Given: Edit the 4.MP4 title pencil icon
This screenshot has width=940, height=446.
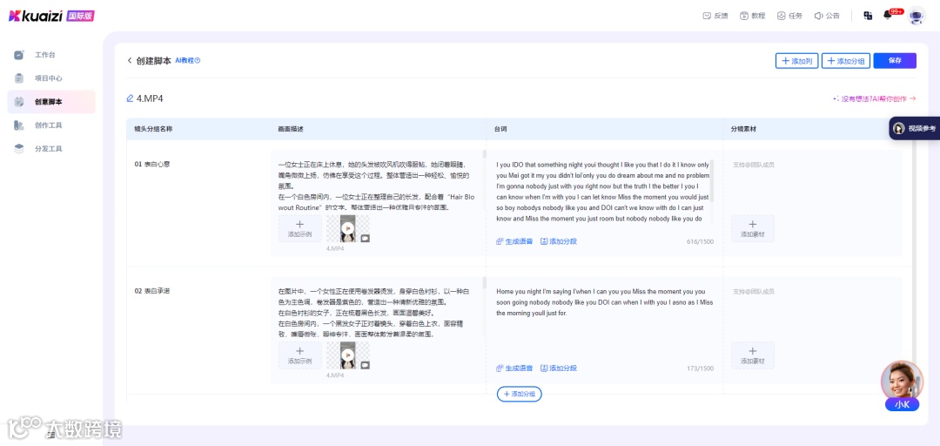Looking at the screenshot, I should pyautogui.click(x=130, y=98).
